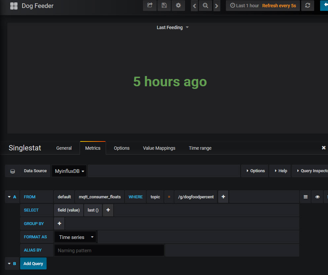The height and width of the screenshot is (275, 328).
Task: Step time range back with left arrow icon
Action: [194, 6]
